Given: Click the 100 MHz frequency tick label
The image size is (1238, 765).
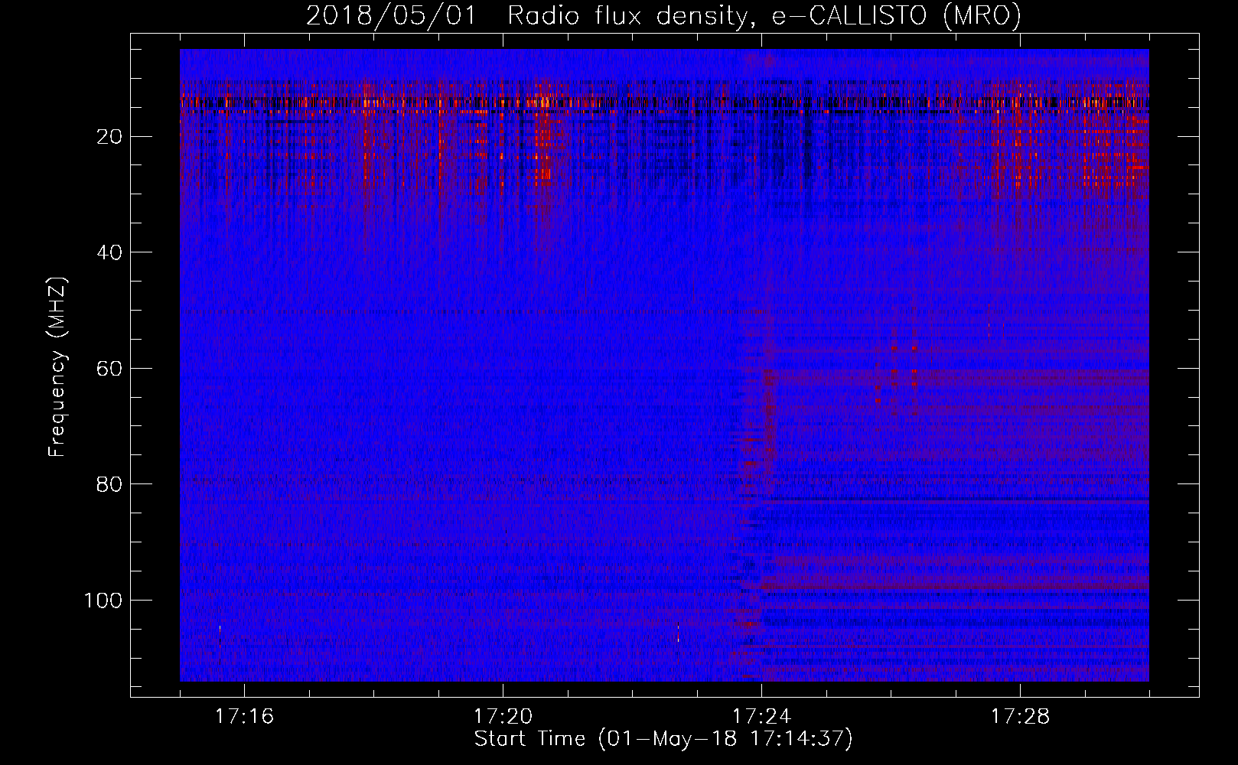Looking at the screenshot, I should (103, 601).
